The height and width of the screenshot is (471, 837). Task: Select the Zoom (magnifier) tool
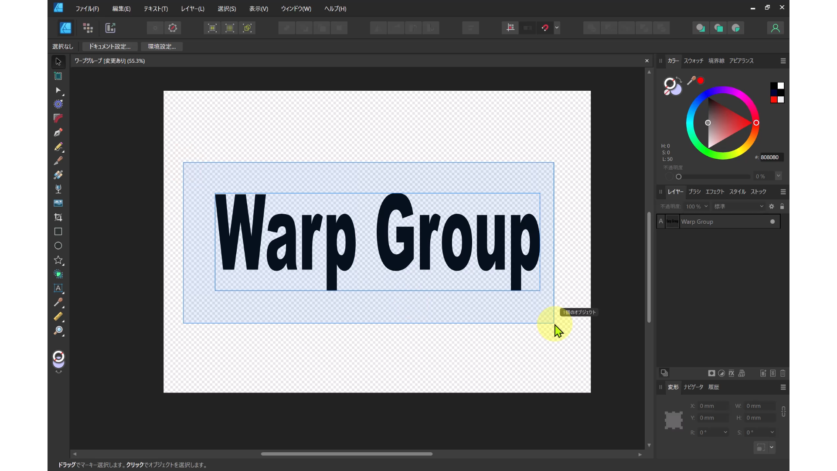click(58, 331)
